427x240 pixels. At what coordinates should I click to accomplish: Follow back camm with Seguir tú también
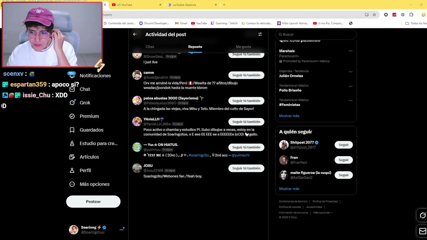tap(246, 75)
